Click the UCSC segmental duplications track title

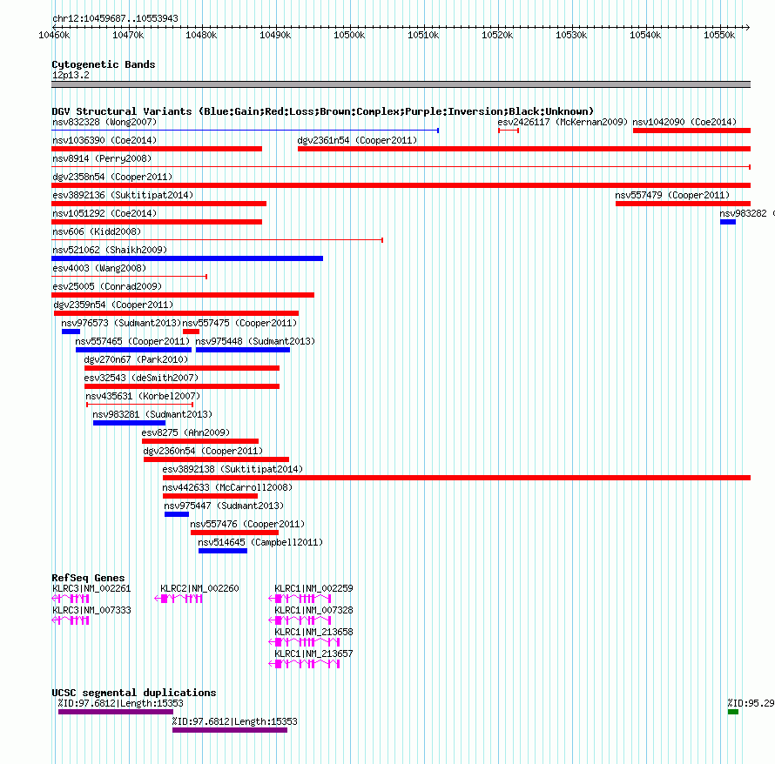(134, 693)
